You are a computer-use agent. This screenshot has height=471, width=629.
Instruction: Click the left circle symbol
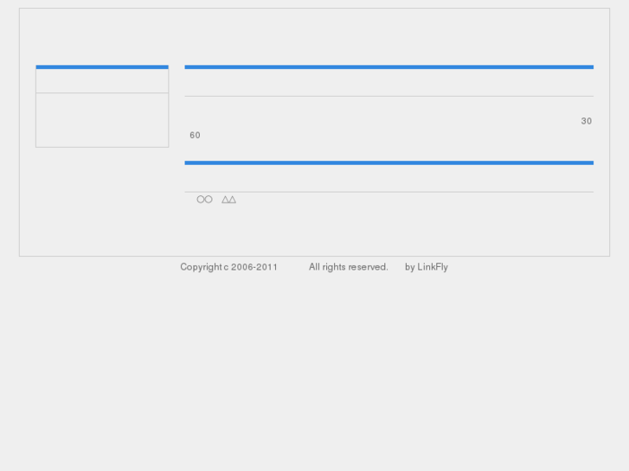tap(201, 200)
